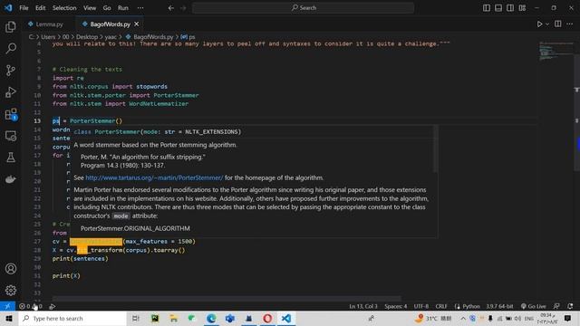The image size is (580, 326).
Task: Click the title bar Search box
Action: click(303, 8)
